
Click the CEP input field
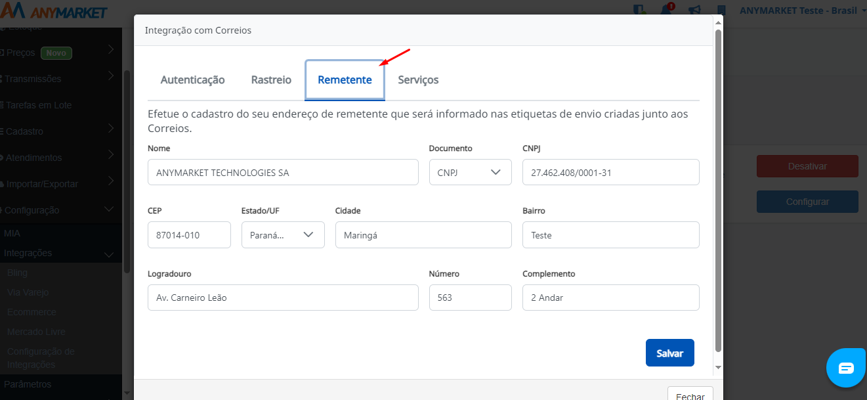[189, 234]
